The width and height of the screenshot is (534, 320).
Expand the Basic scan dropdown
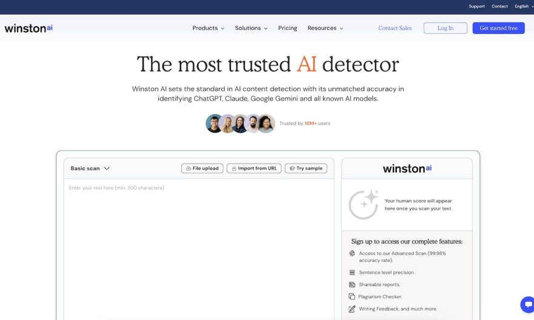(90, 168)
